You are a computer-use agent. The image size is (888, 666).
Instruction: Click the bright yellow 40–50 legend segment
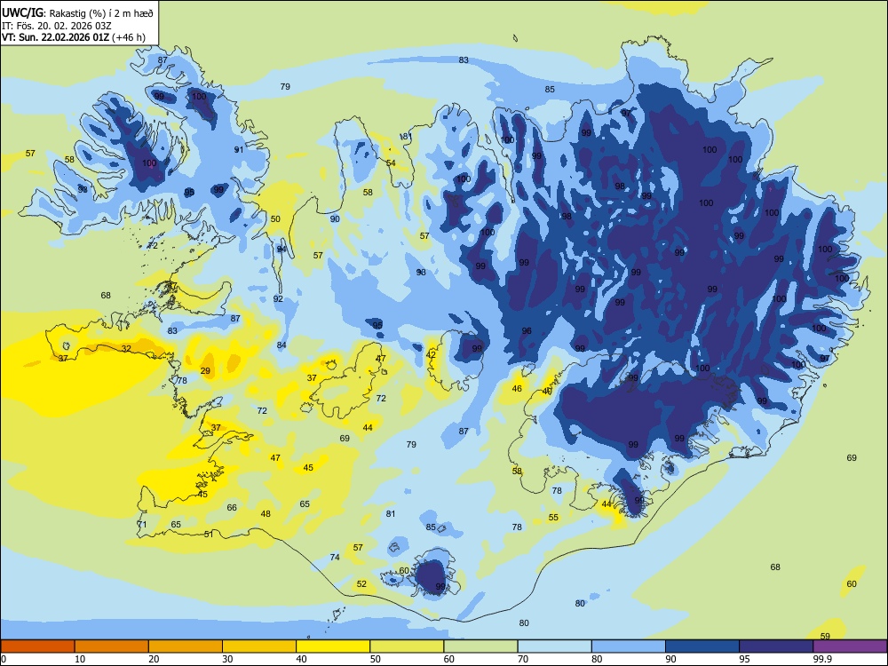pos(333,646)
